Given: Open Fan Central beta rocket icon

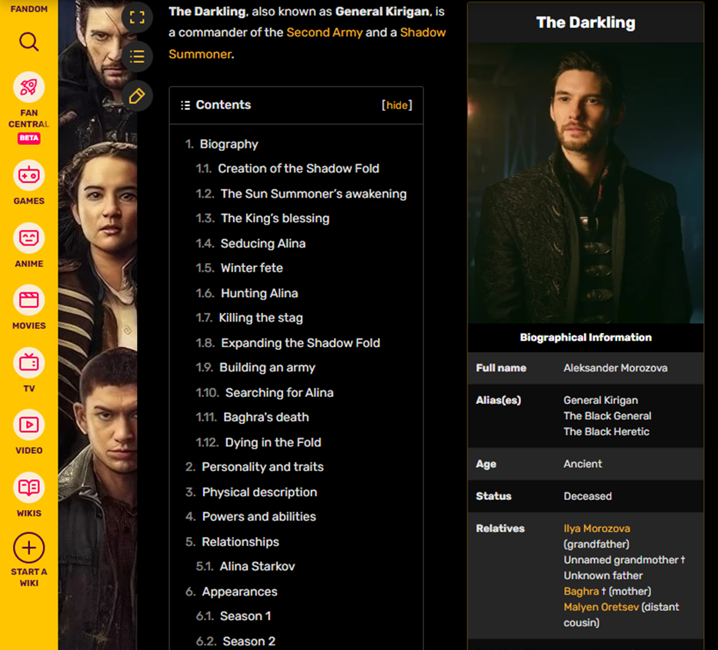Looking at the screenshot, I should click(28, 87).
